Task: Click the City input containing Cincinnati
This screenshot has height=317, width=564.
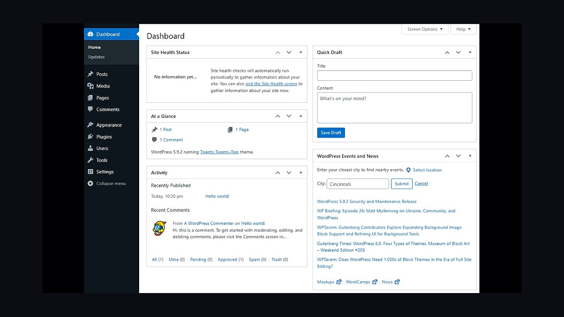Action: (x=358, y=184)
